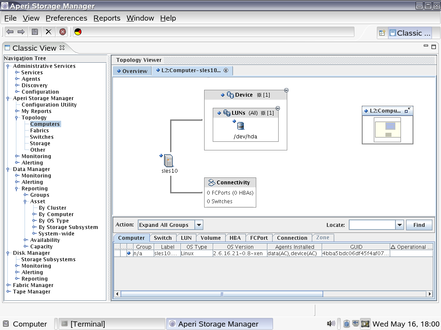Switch to the Volume table tab
The image size is (441, 330).
[210, 238]
